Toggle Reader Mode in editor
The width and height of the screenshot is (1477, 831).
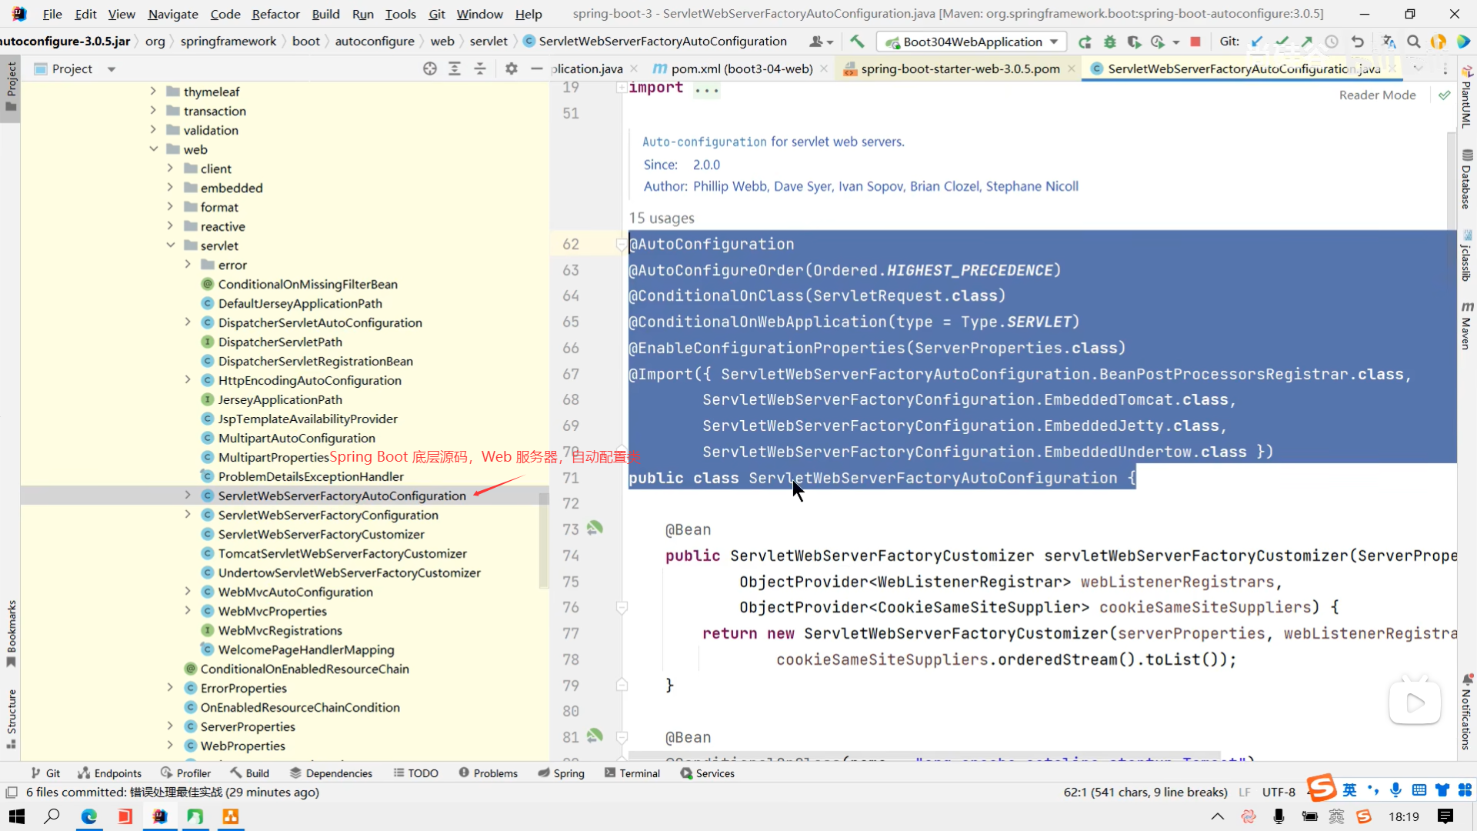[1377, 95]
